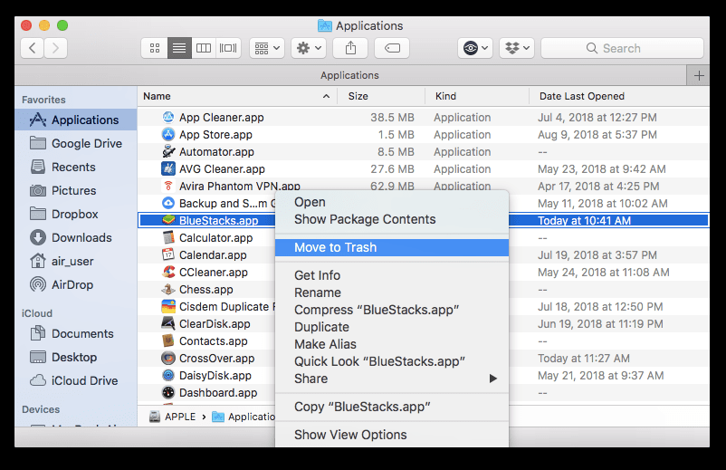Click the Share toolbar button
The width and height of the screenshot is (726, 470).
tap(350, 48)
